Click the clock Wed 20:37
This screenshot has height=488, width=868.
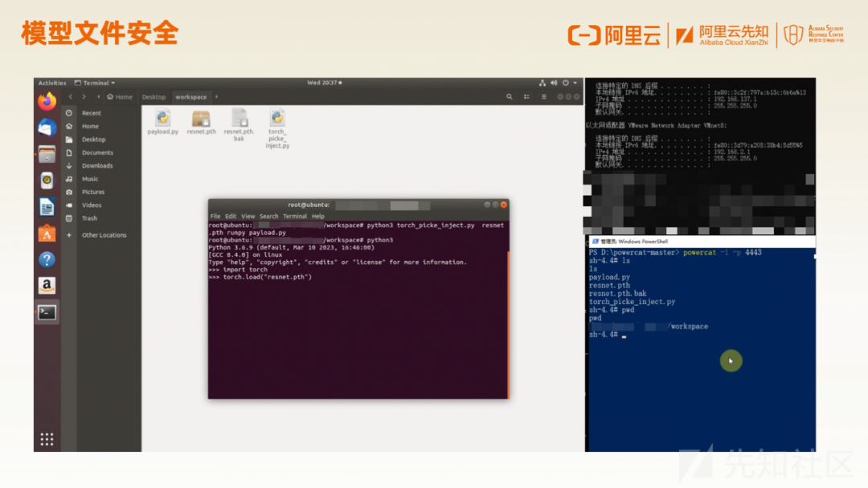point(325,83)
